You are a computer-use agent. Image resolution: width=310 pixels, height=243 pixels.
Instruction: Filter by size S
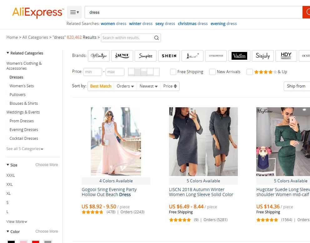pyautogui.click(x=7, y=203)
